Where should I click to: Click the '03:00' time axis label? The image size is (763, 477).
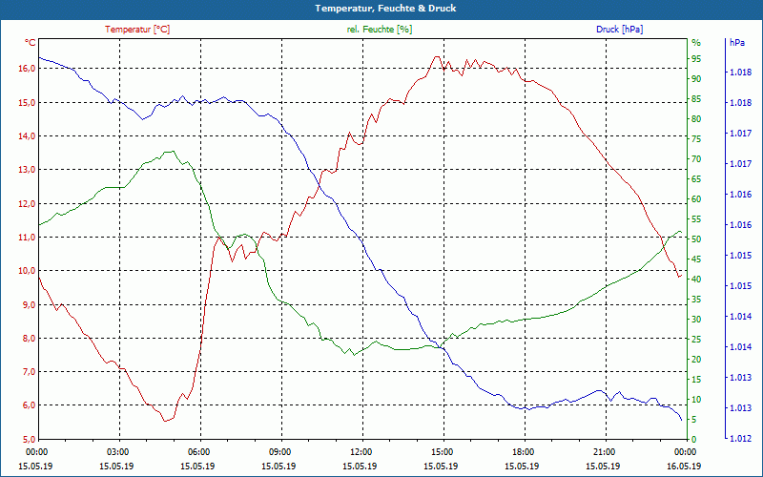(x=116, y=451)
